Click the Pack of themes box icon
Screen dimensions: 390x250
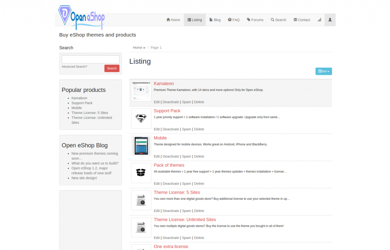[x=141, y=173]
